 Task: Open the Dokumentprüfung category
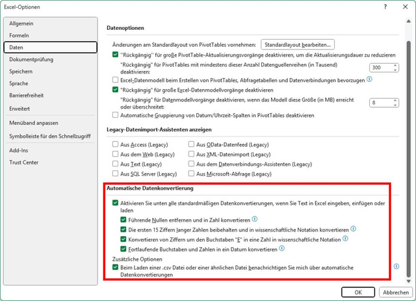point(51,59)
